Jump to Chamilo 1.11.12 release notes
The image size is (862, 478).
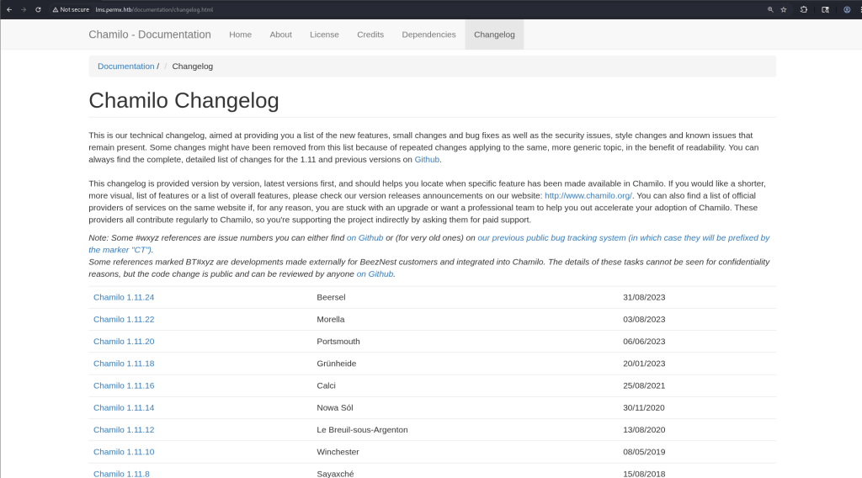point(124,430)
